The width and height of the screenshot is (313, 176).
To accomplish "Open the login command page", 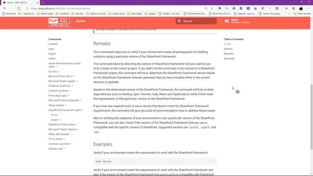I will pyautogui.click(x=51, y=49).
